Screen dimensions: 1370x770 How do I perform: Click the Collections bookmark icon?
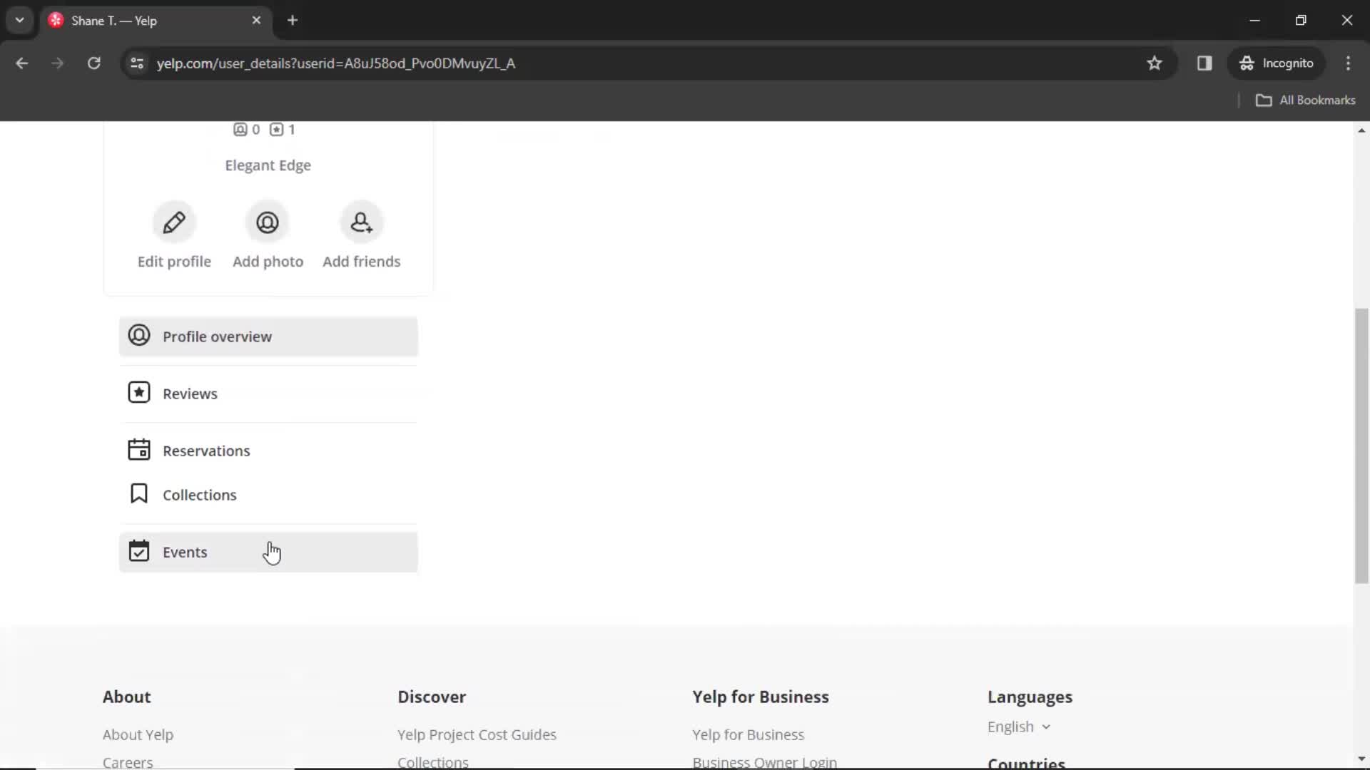coord(138,493)
